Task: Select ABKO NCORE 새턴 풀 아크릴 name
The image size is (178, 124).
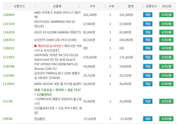Action: 58,84
